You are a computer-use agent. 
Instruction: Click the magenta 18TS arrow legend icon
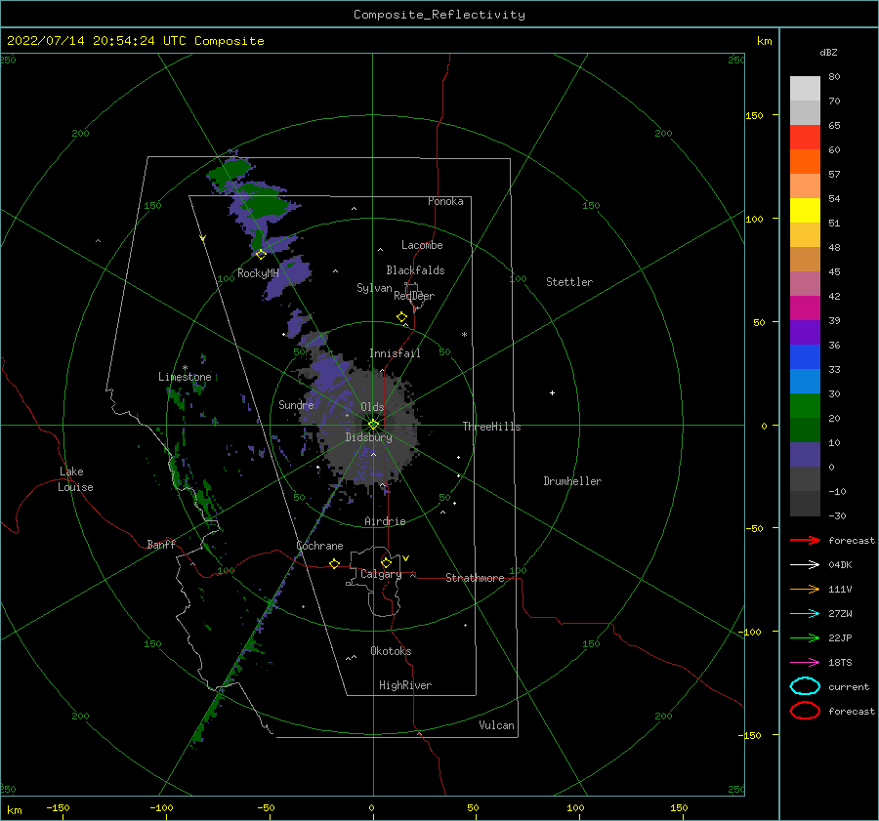[x=805, y=663]
